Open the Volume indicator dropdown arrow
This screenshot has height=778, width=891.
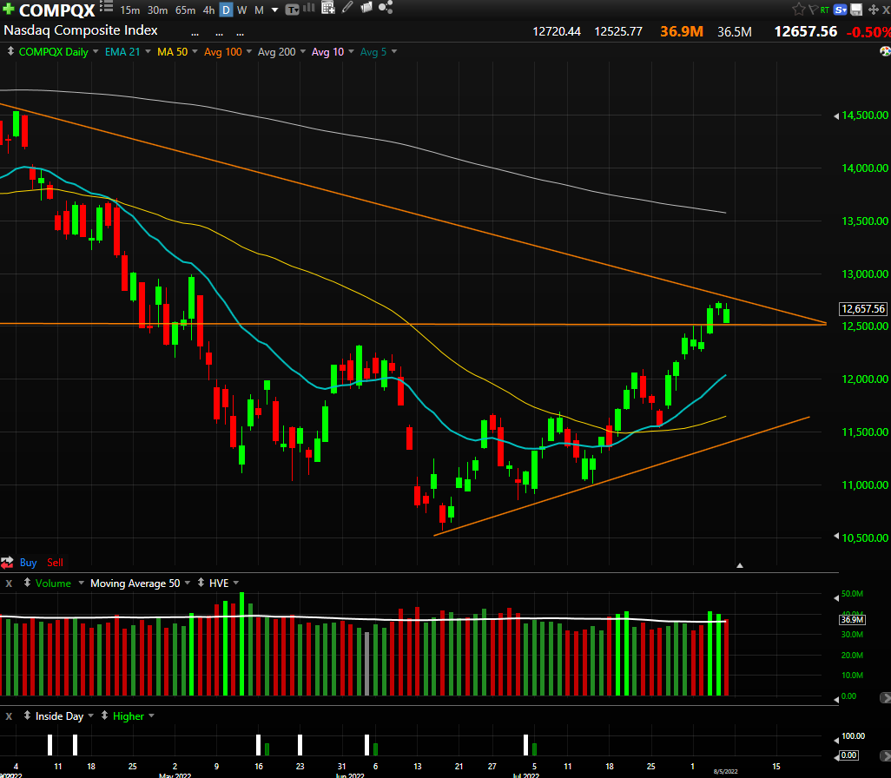coord(82,583)
